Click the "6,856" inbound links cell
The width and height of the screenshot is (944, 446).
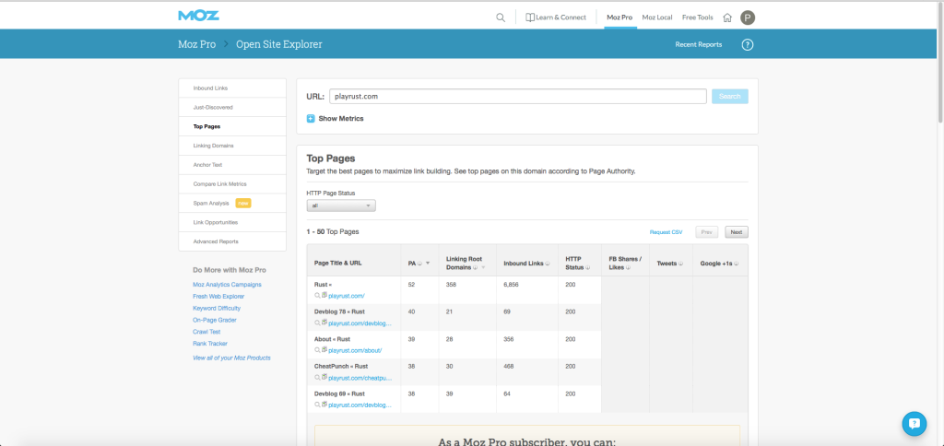511,284
